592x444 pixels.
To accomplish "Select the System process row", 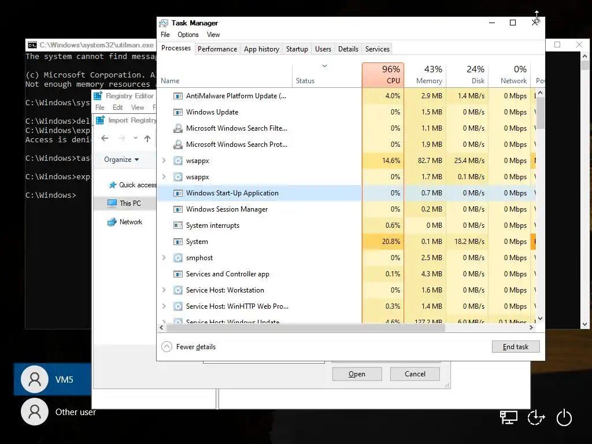I will point(346,242).
